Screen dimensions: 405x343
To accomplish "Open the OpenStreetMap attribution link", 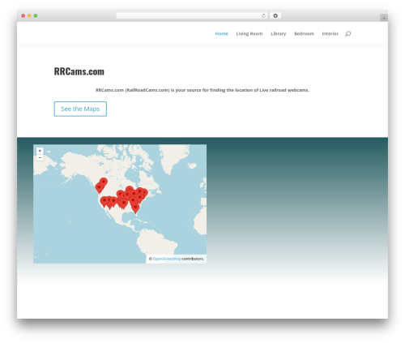I will click(167, 259).
